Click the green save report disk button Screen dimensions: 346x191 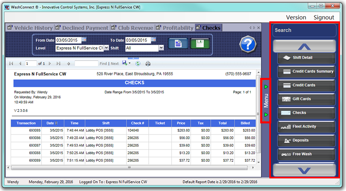point(200,43)
